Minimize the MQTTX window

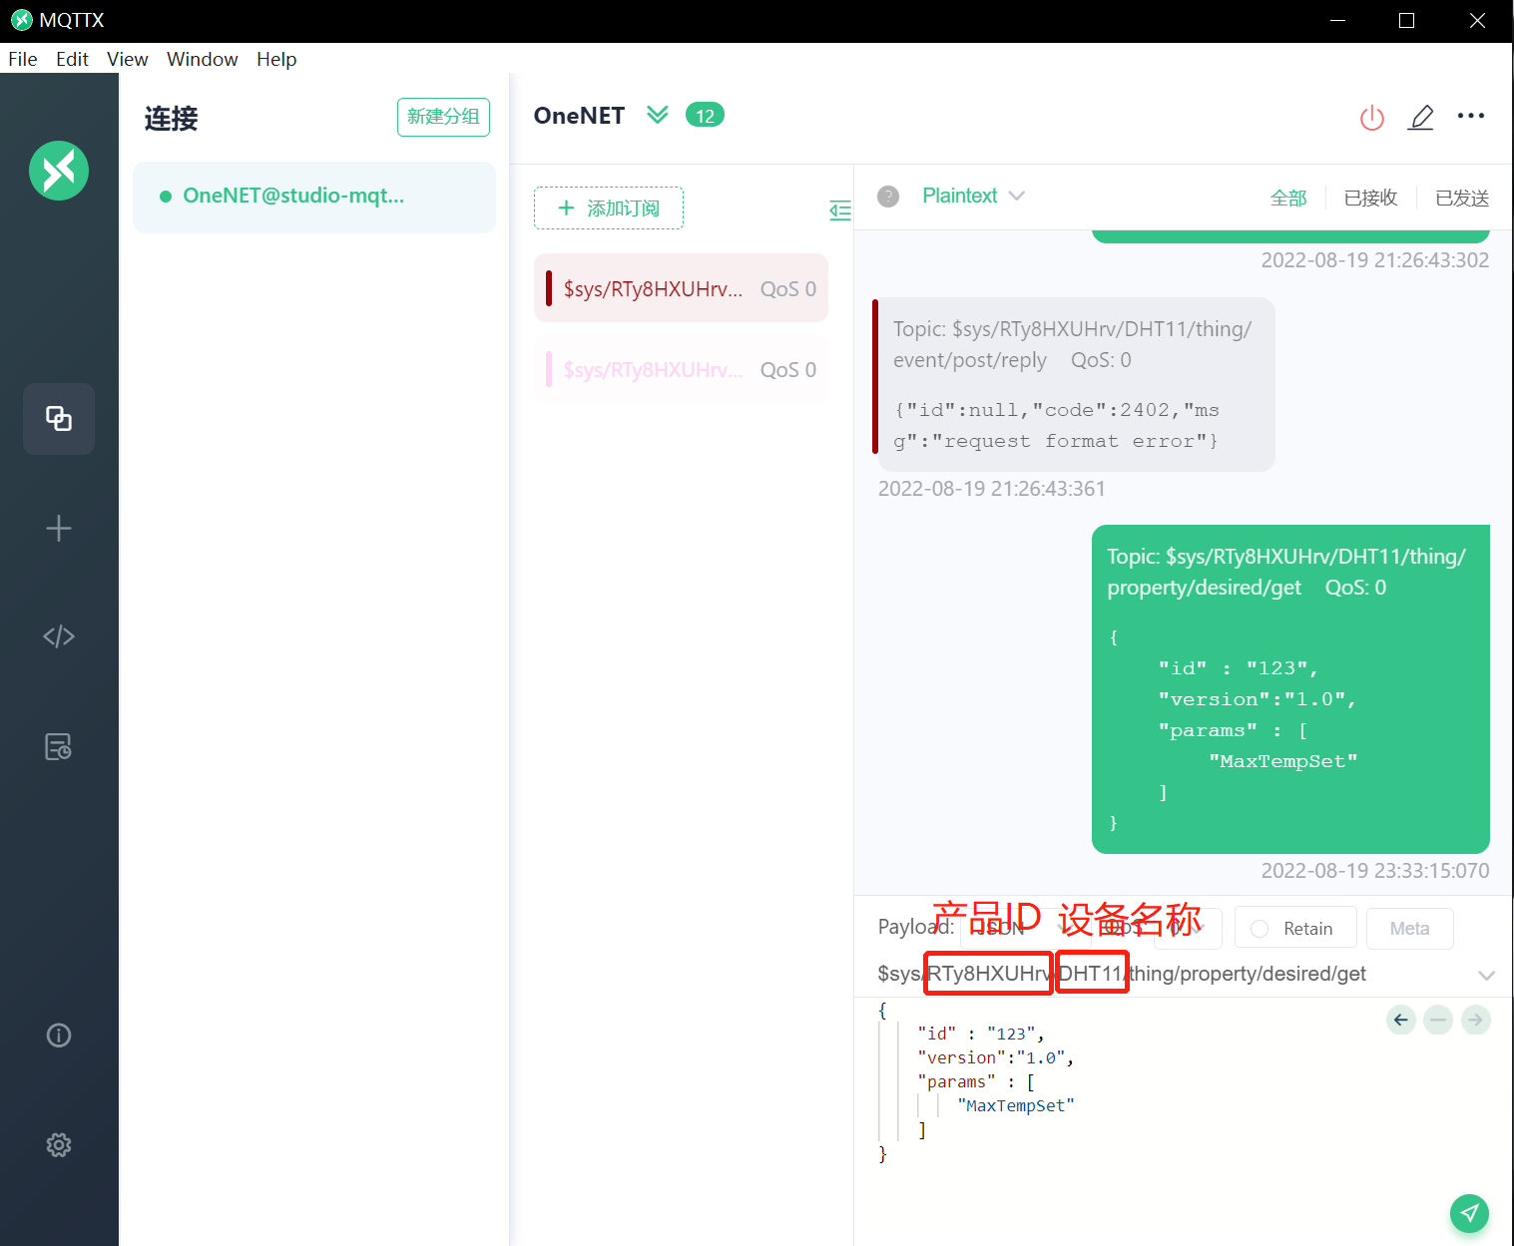pos(1338,21)
